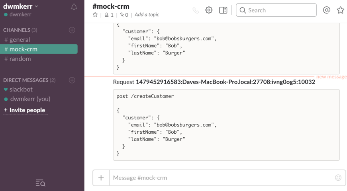
Task: Click the Request 1479452916583 message text
Action: 214,82
